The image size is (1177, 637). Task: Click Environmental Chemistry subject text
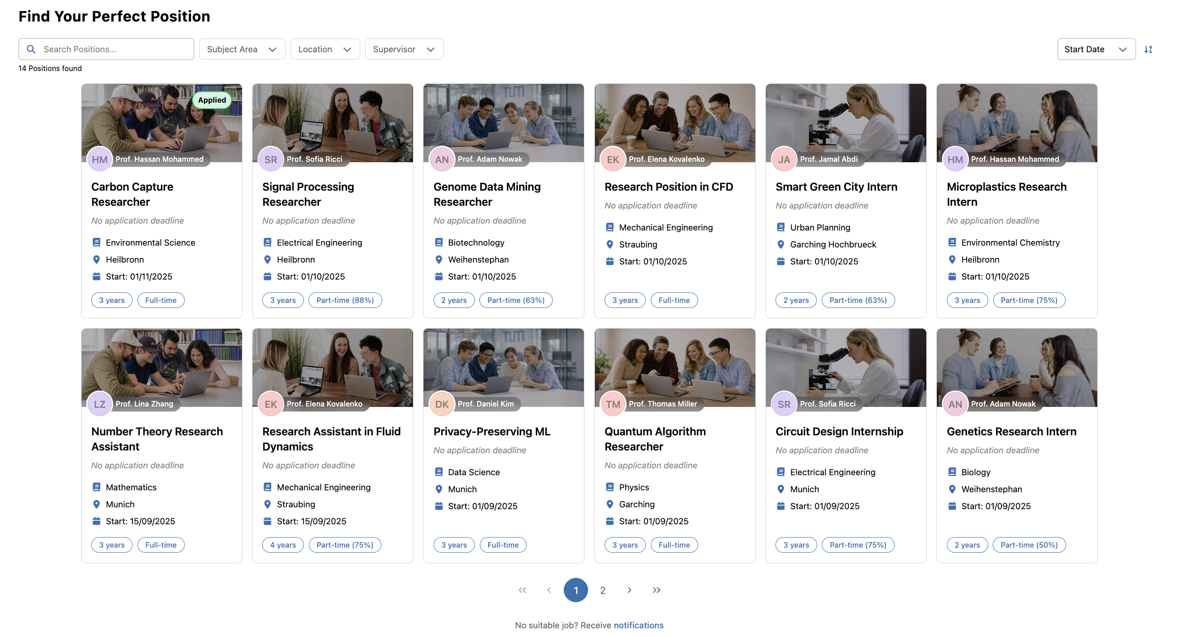tap(1010, 242)
